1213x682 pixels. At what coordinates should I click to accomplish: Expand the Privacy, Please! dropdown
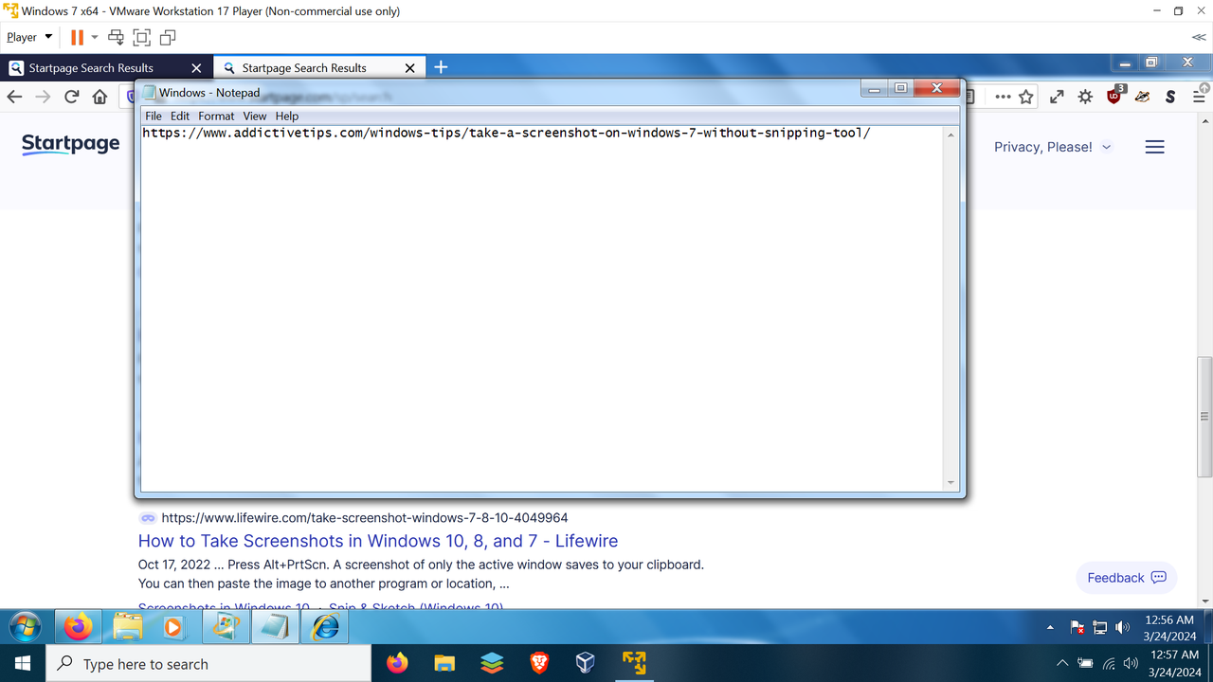1052,147
